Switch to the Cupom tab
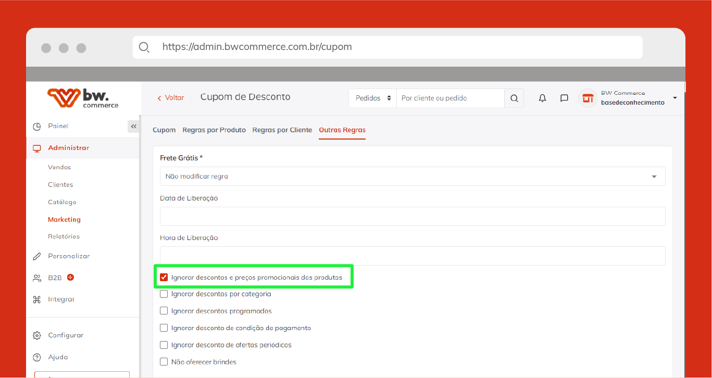Image resolution: width=712 pixels, height=378 pixels. click(164, 130)
